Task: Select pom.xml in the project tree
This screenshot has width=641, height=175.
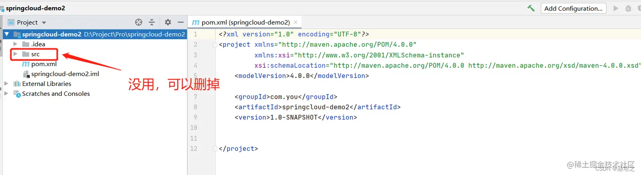Action: (x=44, y=64)
